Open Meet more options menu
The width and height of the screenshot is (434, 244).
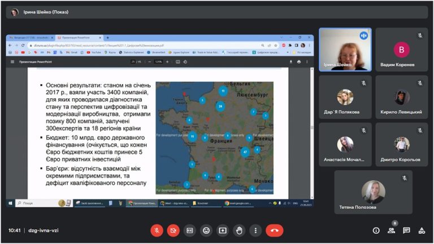tap(255, 230)
